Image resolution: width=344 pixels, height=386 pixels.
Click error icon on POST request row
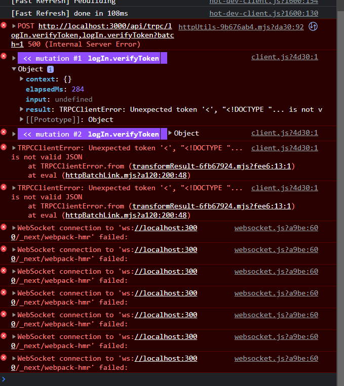pyautogui.click(x=4, y=25)
